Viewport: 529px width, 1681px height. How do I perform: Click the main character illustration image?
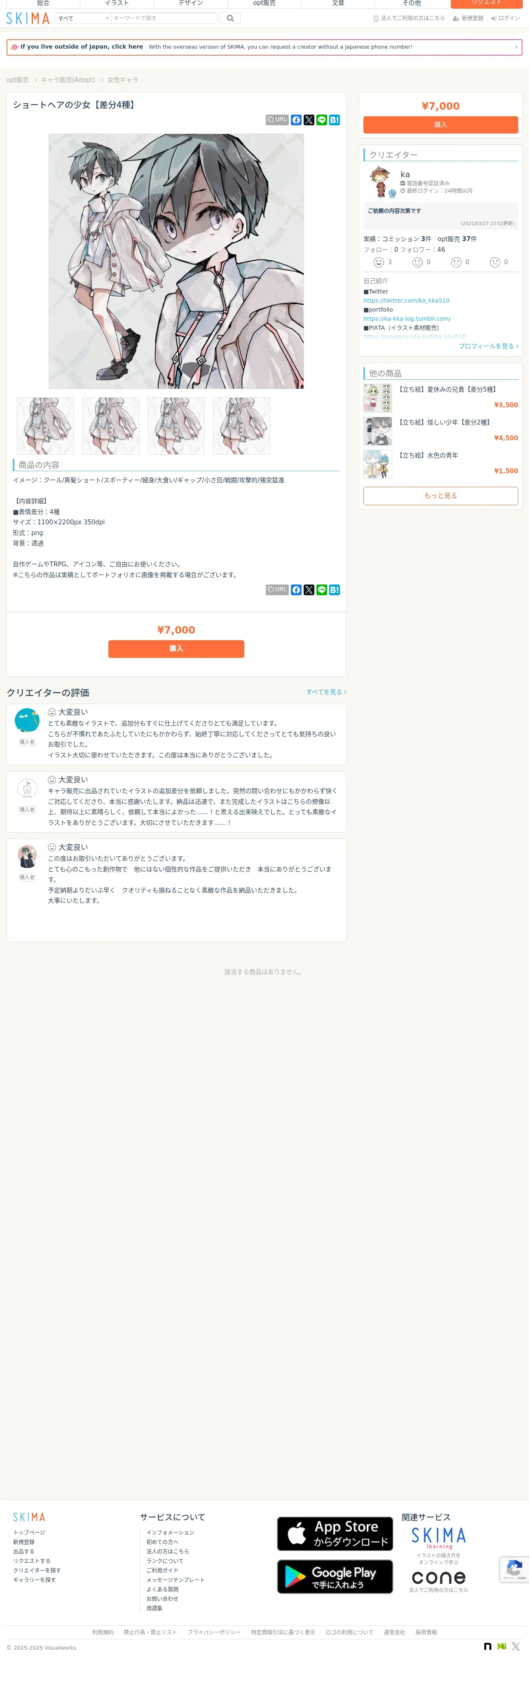(176, 261)
